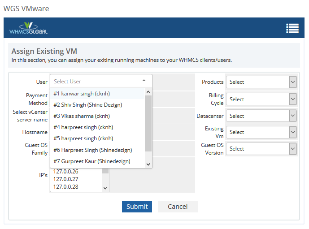Open the Guest OS Version dropdown
This screenshot has height=229, width=309.
tap(261, 149)
